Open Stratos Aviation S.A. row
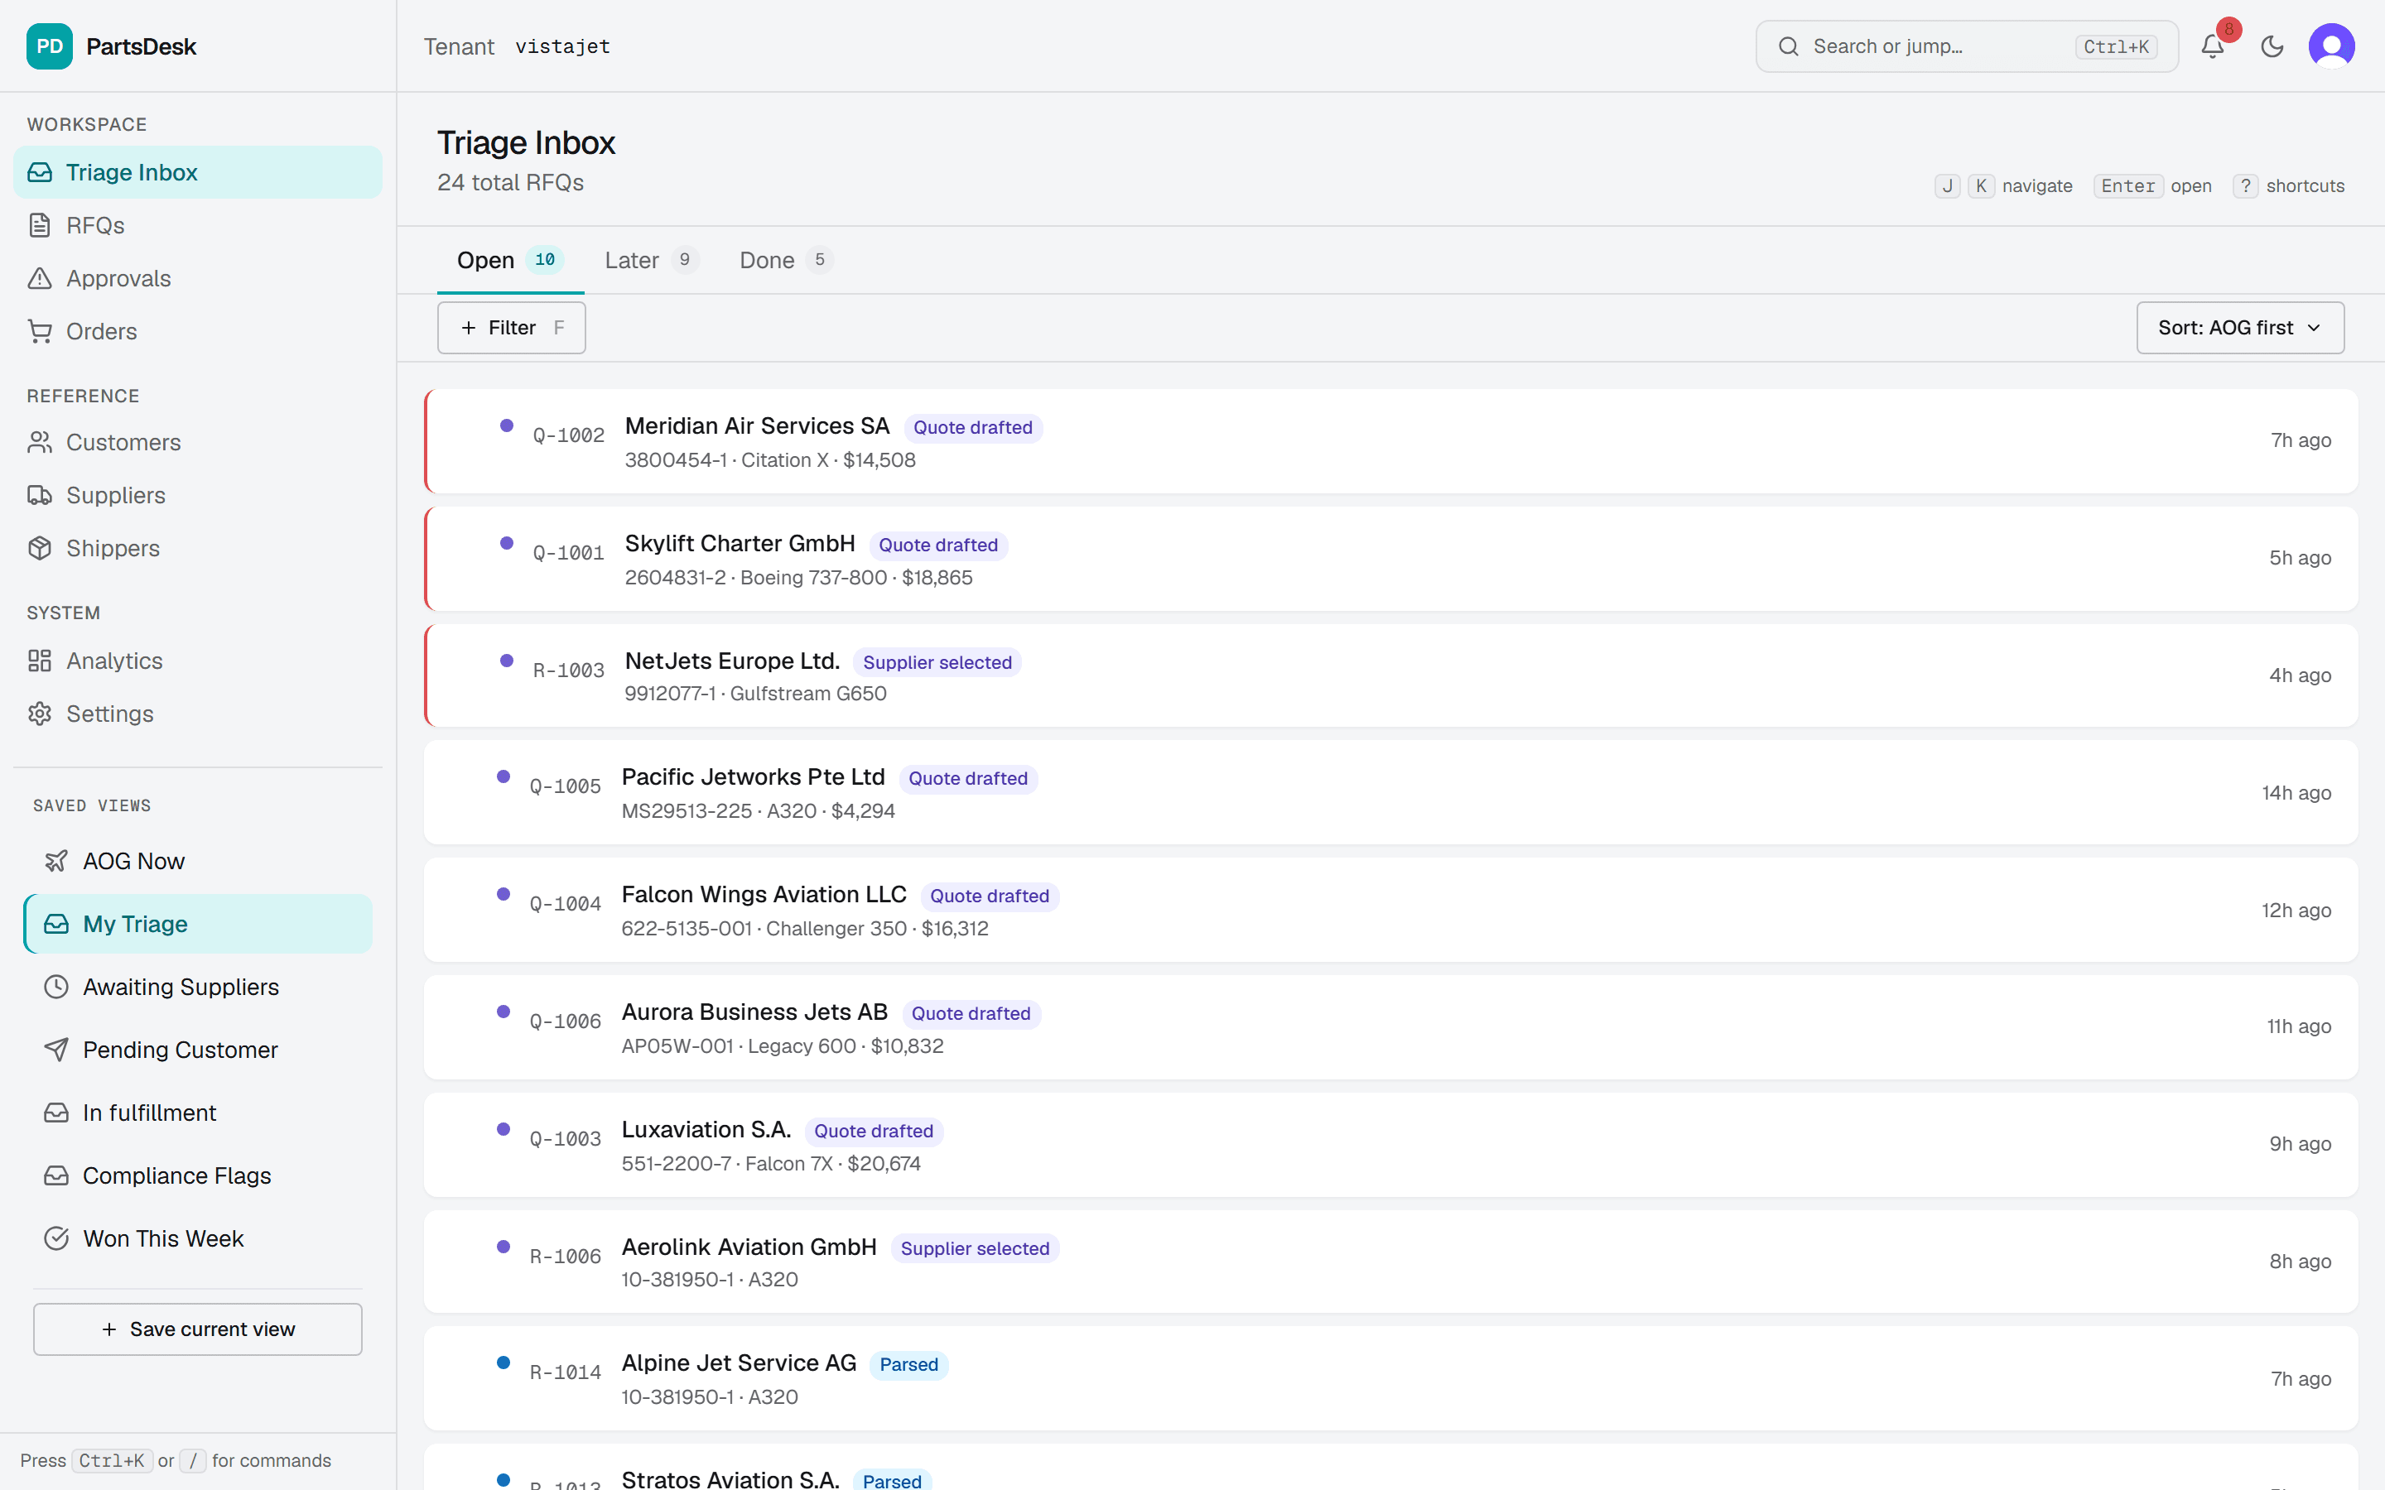This screenshot has height=1490, width=2385. click(1390, 1468)
